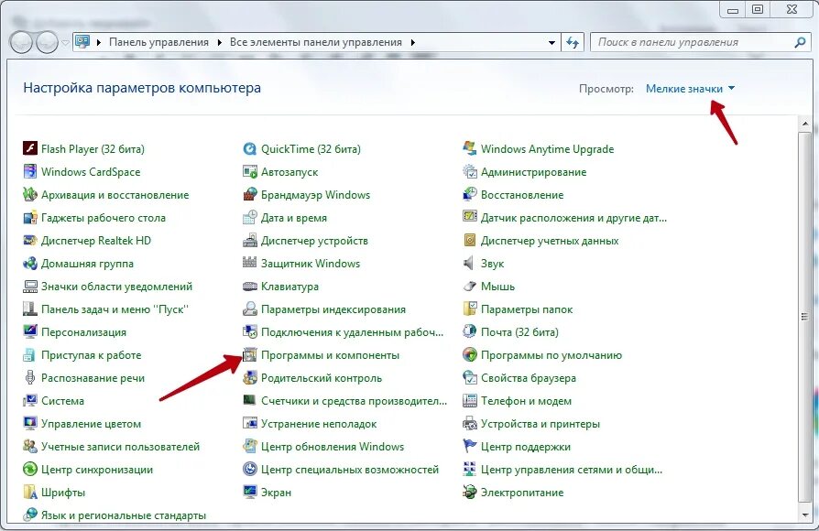Screen dimensions: 819x531
Task: Go back with the Back navigation button
Action: tap(21, 42)
